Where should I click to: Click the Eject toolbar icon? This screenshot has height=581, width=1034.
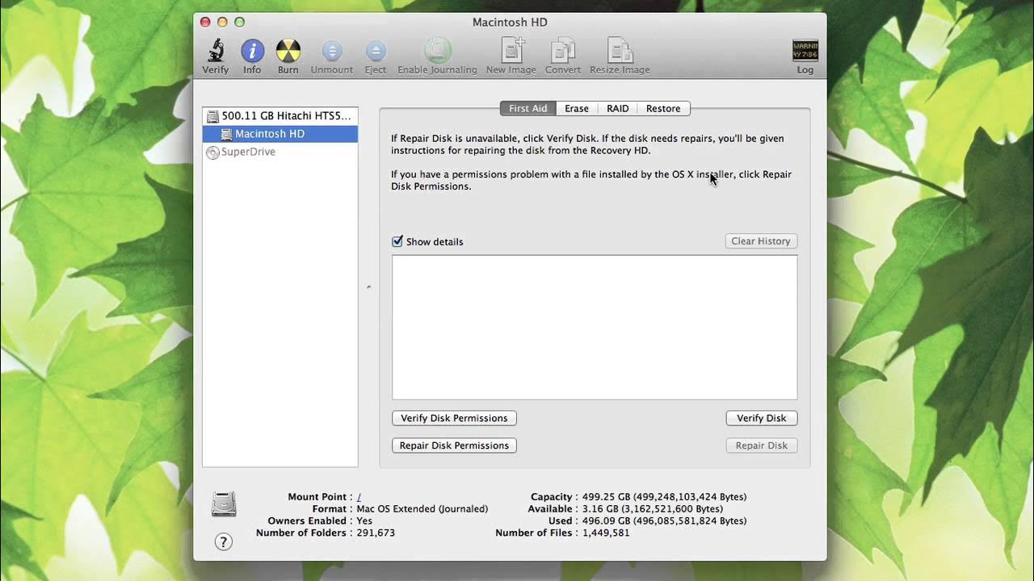click(x=376, y=51)
